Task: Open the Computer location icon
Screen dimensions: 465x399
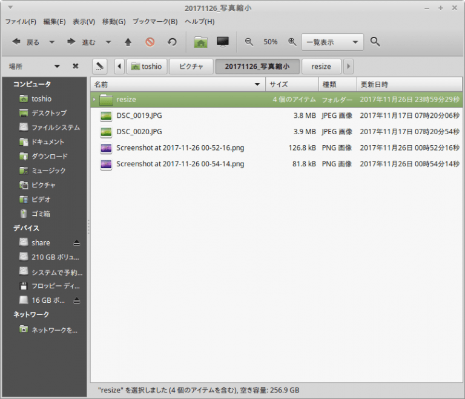Action: coord(223,42)
